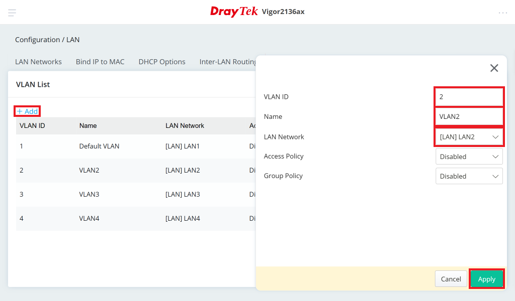Cancel the VLAN edit
The width and height of the screenshot is (515, 301).
point(451,279)
